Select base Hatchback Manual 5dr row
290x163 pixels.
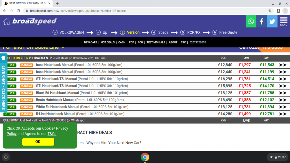coord(145,65)
